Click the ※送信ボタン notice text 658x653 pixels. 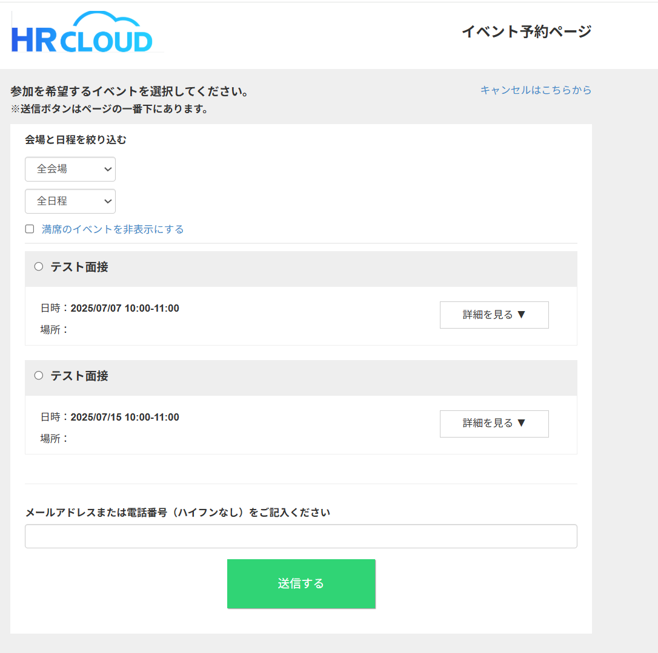coord(109,110)
